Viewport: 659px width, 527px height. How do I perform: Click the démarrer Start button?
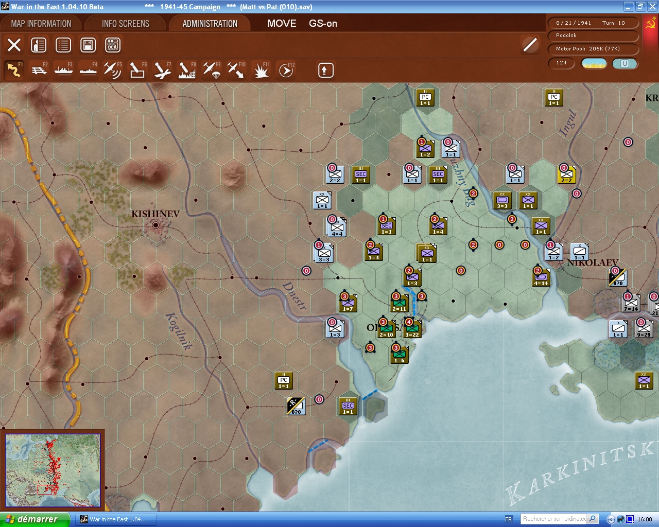point(34,519)
